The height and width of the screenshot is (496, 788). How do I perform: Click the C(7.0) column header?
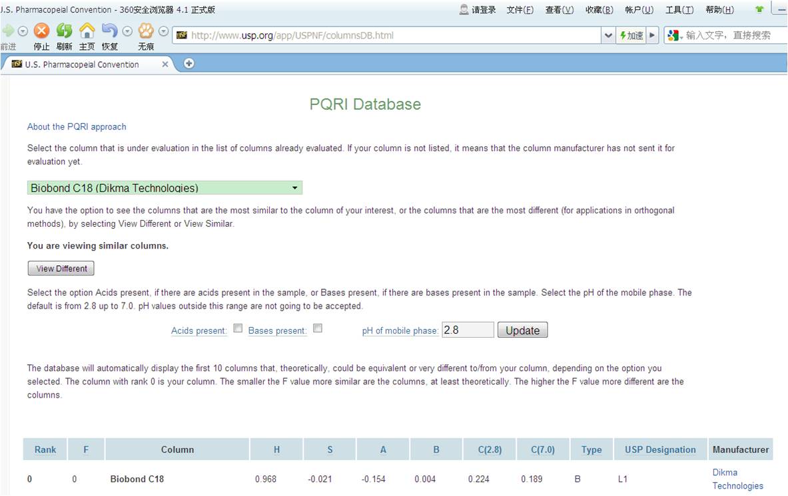coord(544,450)
